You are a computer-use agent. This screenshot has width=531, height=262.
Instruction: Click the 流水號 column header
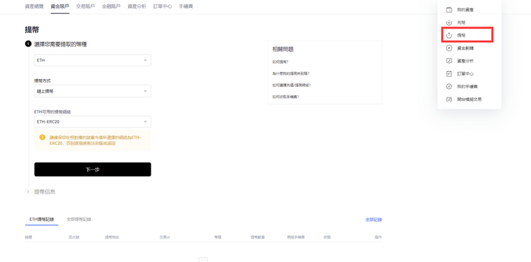coord(74,237)
